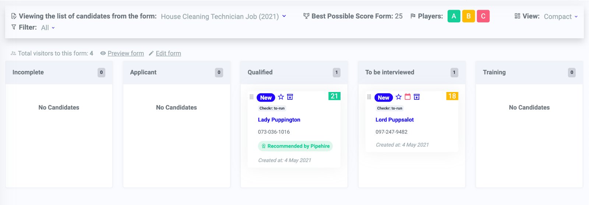
Task: Expand the Filter All dropdown
Action: pyautogui.click(x=48, y=28)
